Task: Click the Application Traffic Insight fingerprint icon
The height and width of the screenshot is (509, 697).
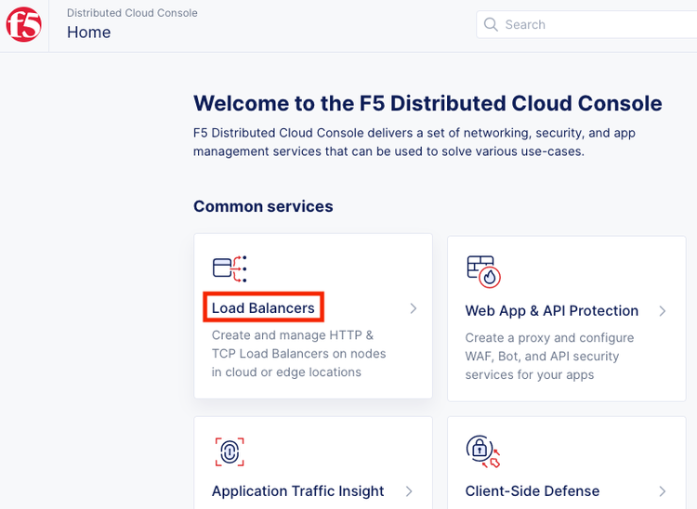Action: pyautogui.click(x=230, y=451)
